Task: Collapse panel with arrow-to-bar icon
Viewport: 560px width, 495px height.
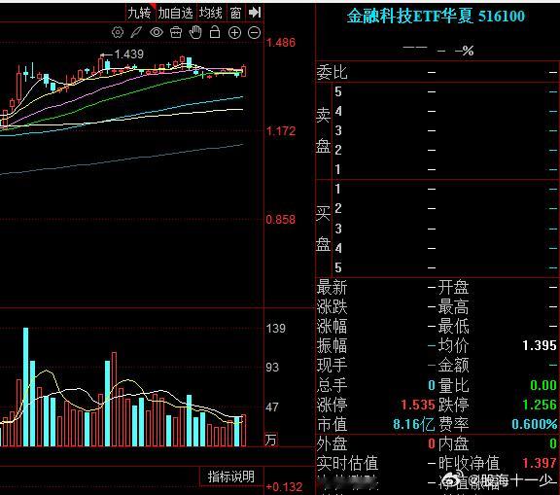Action: tap(255, 13)
